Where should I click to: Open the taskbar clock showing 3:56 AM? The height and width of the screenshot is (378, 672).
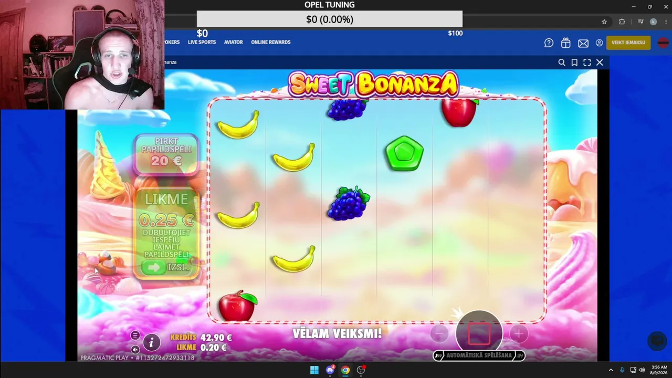tap(659, 370)
